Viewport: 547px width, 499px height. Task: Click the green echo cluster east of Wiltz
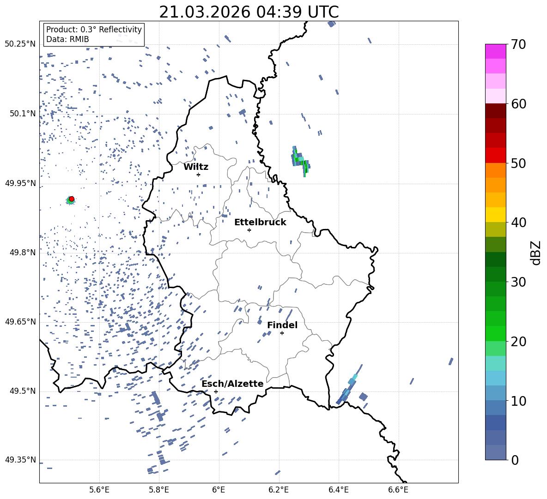tap(300, 161)
